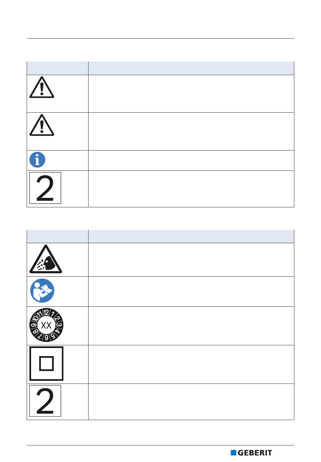Select the blue information circle icon

38,160
